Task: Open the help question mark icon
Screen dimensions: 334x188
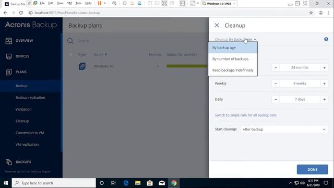Action: [x=326, y=39]
